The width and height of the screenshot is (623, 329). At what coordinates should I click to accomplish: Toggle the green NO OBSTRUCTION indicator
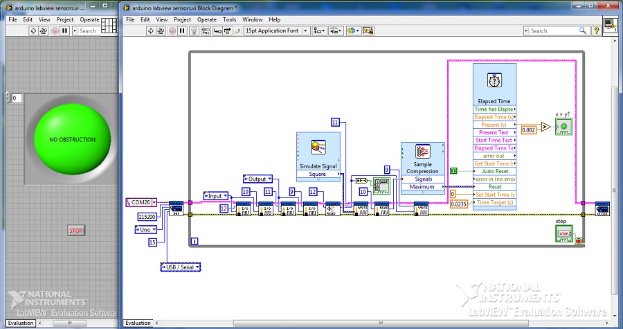72,140
